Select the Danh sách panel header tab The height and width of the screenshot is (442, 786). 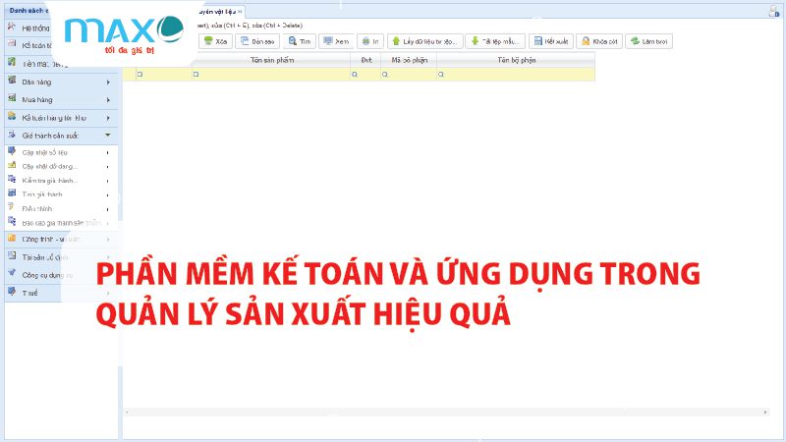point(29,11)
